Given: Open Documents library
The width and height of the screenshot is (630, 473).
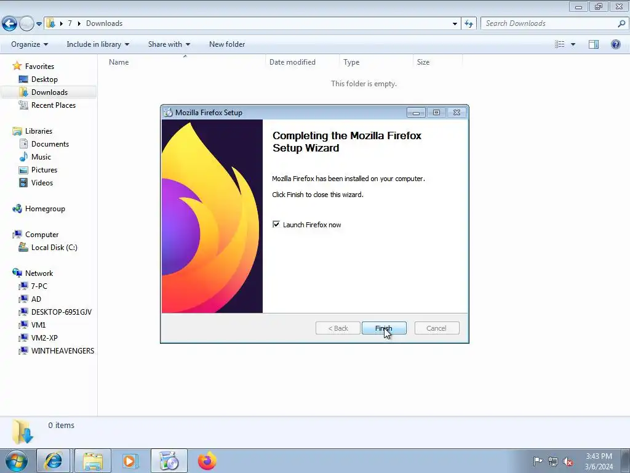Looking at the screenshot, I should [x=50, y=144].
